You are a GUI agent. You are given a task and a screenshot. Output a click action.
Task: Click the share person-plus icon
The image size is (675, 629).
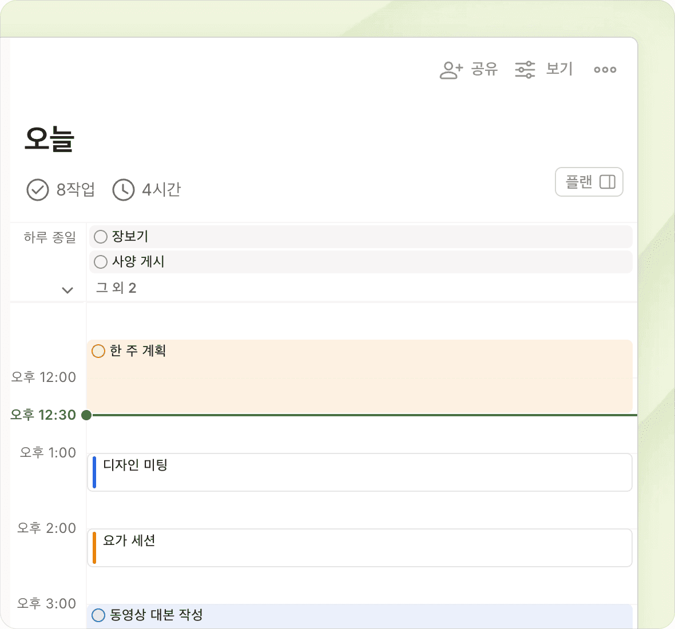pyautogui.click(x=451, y=70)
